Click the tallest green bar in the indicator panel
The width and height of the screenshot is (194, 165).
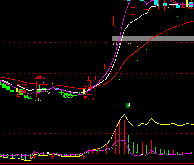(x=129, y=144)
